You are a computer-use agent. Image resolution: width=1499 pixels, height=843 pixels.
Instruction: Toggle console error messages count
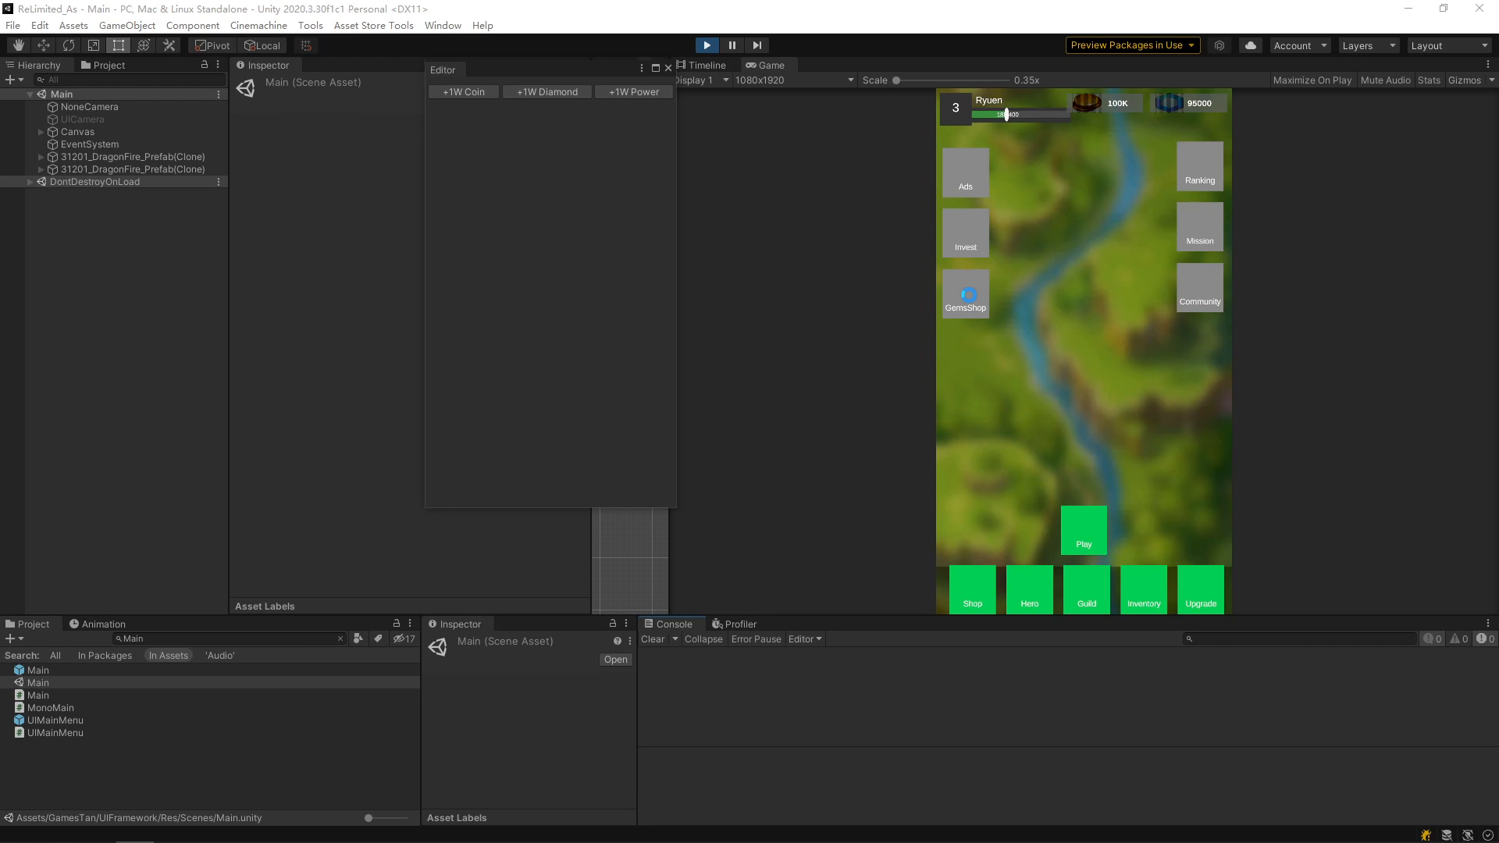click(x=1485, y=638)
